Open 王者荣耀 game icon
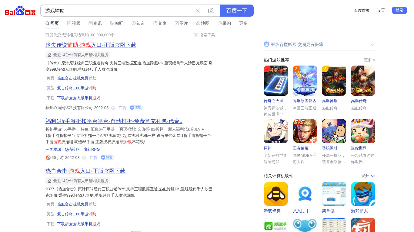 (305, 131)
